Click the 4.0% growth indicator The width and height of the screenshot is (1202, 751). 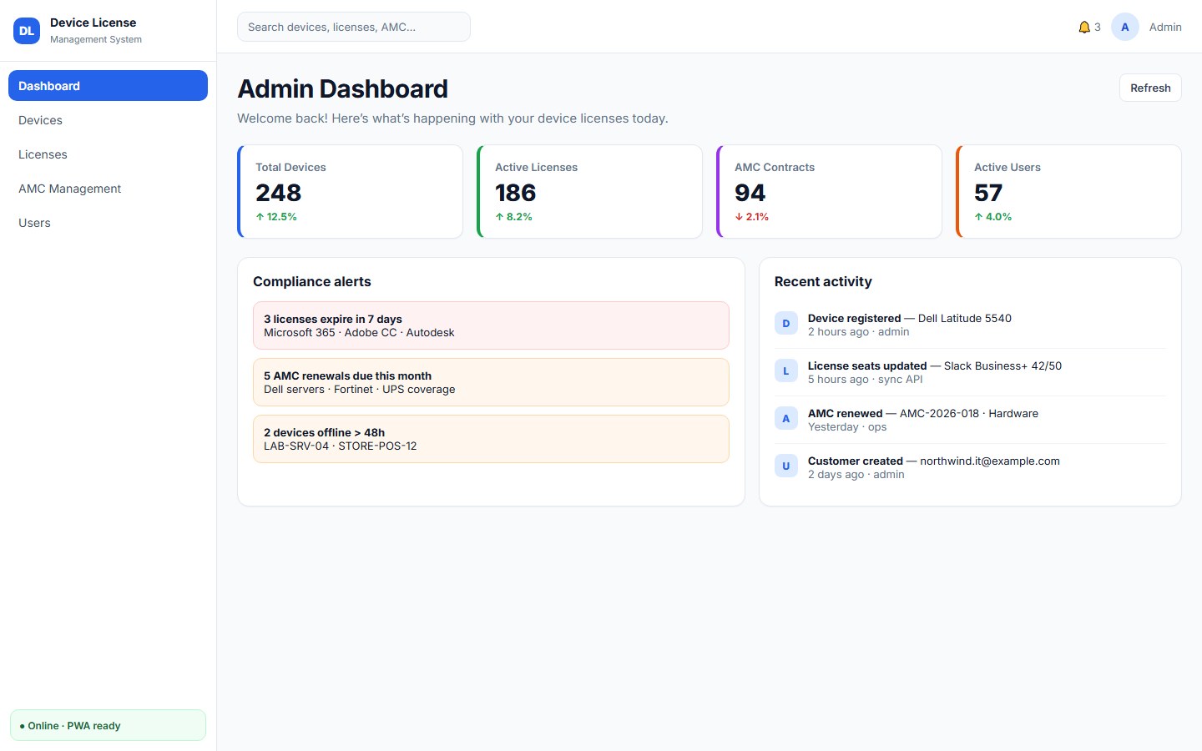993,216
